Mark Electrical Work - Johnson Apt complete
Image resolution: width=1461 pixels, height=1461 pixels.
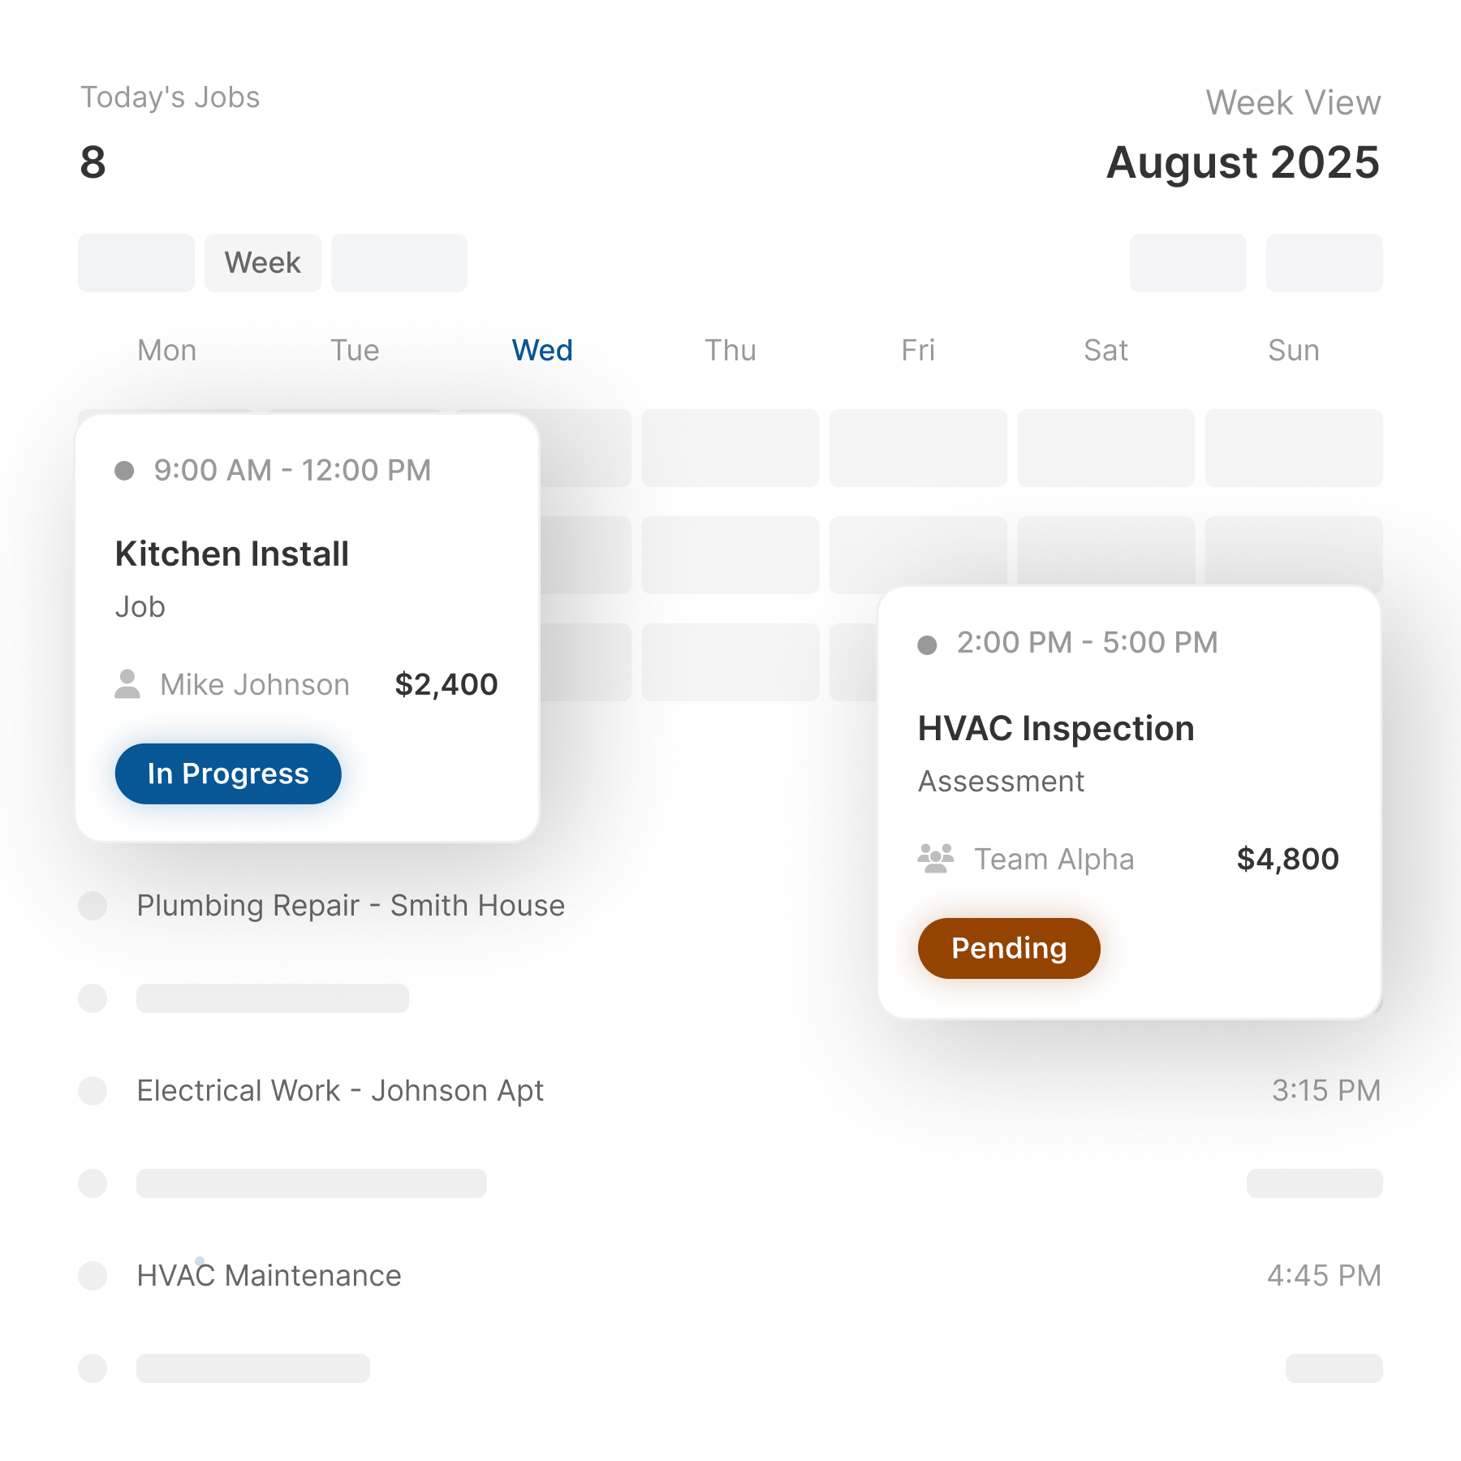(x=92, y=1091)
